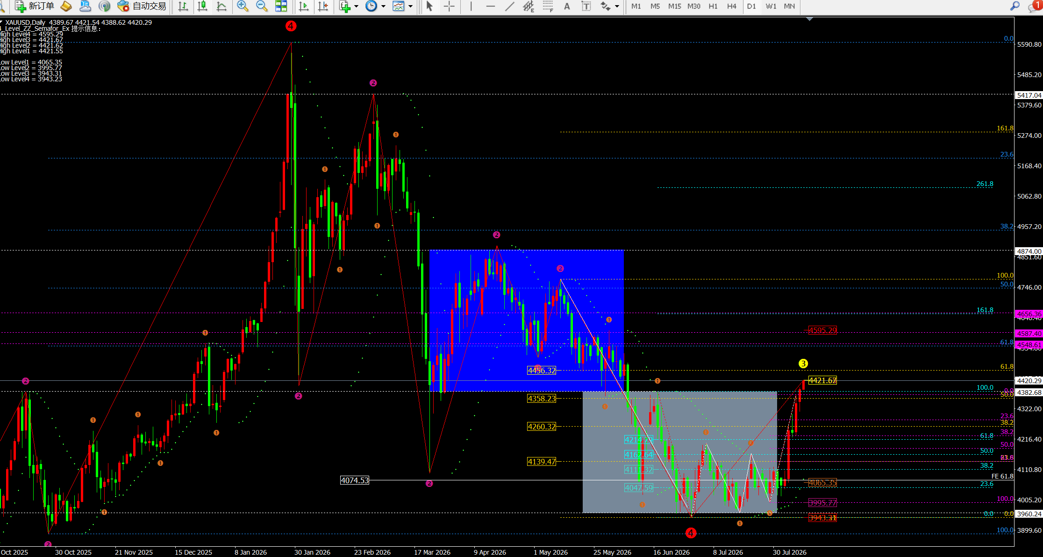1043x557 pixels.
Task: Expand the templates dropdown arrow
Action: click(411, 6)
